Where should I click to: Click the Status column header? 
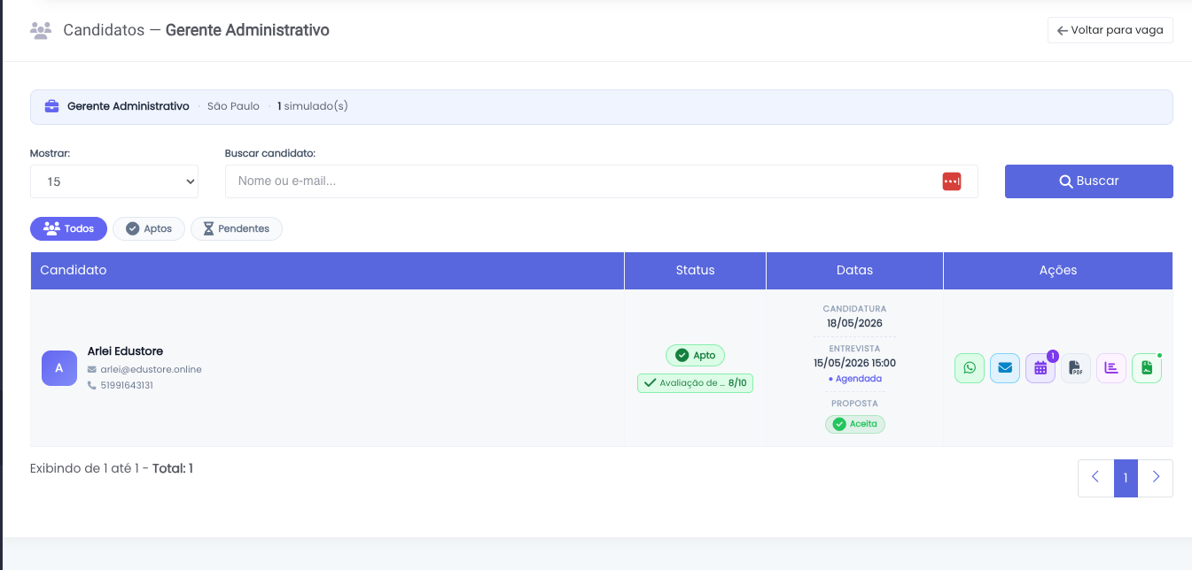pos(696,271)
